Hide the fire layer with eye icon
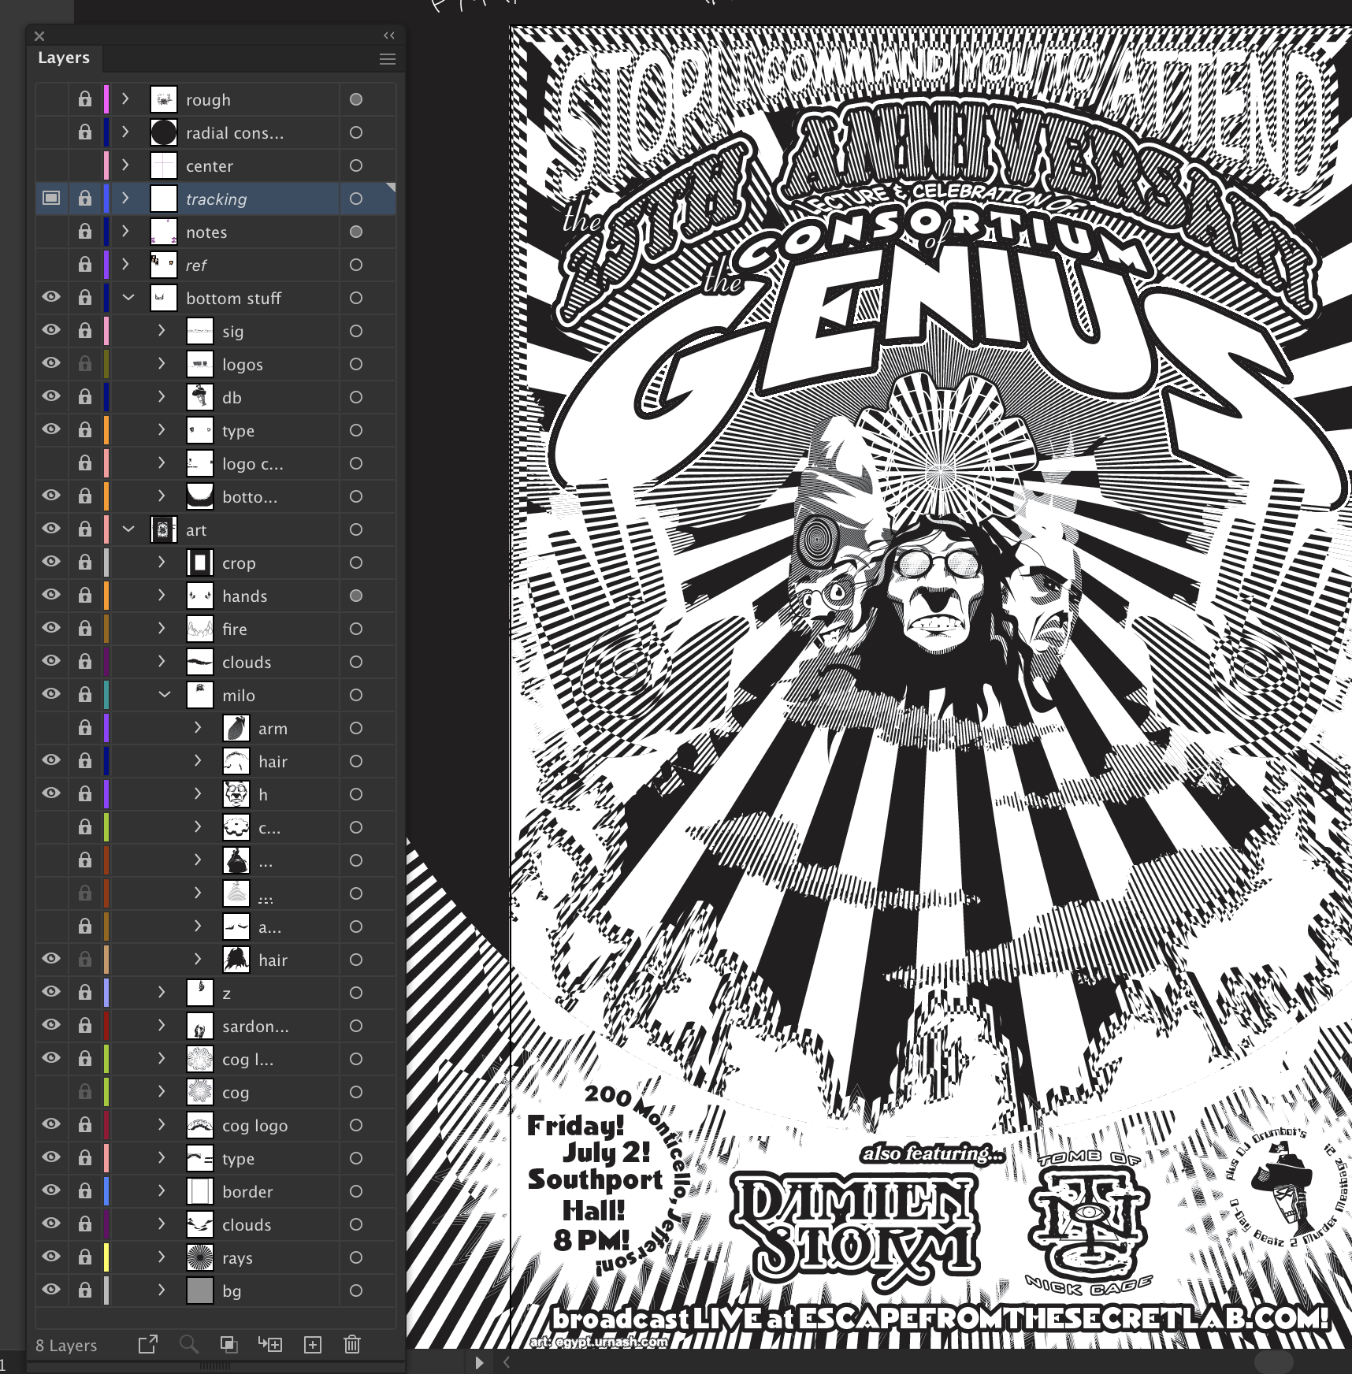 (x=51, y=629)
